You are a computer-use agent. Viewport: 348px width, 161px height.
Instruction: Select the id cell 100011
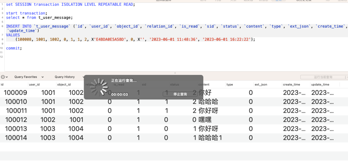point(16,111)
